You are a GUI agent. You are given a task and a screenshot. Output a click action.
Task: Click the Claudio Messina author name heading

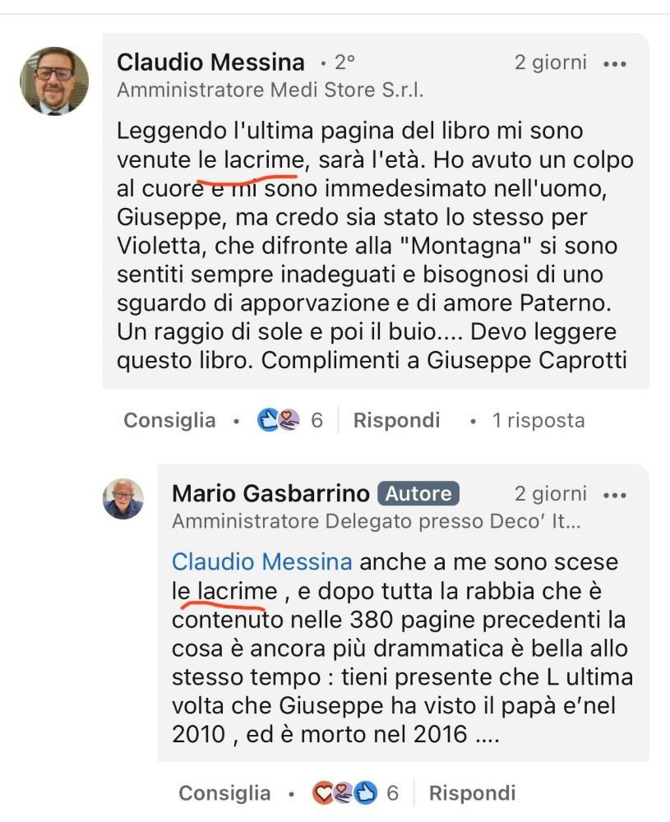pos(210,62)
